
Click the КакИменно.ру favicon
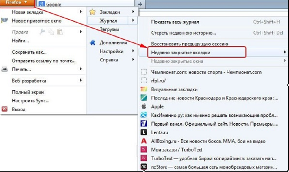[144, 115]
